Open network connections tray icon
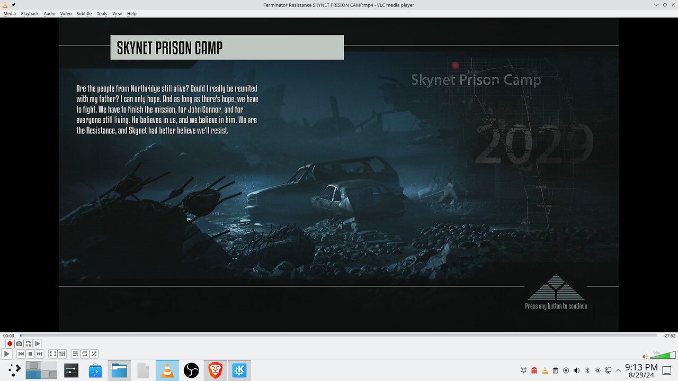Screen dimensions: 678x381 coord(608,370)
